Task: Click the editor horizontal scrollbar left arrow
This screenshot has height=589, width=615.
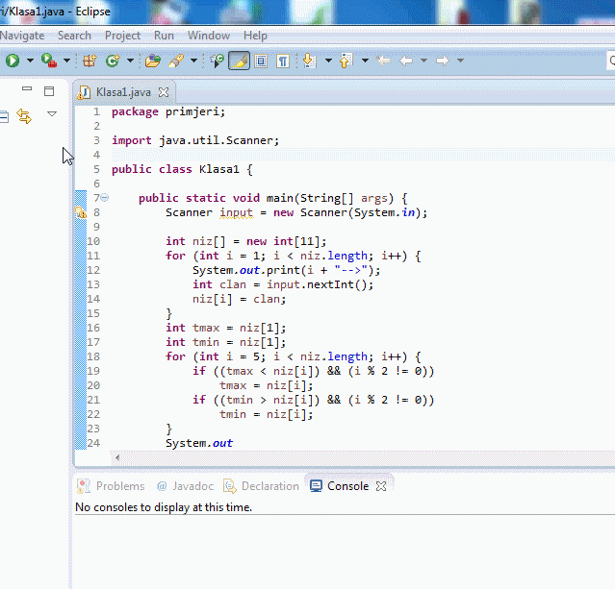Action: 117,457
